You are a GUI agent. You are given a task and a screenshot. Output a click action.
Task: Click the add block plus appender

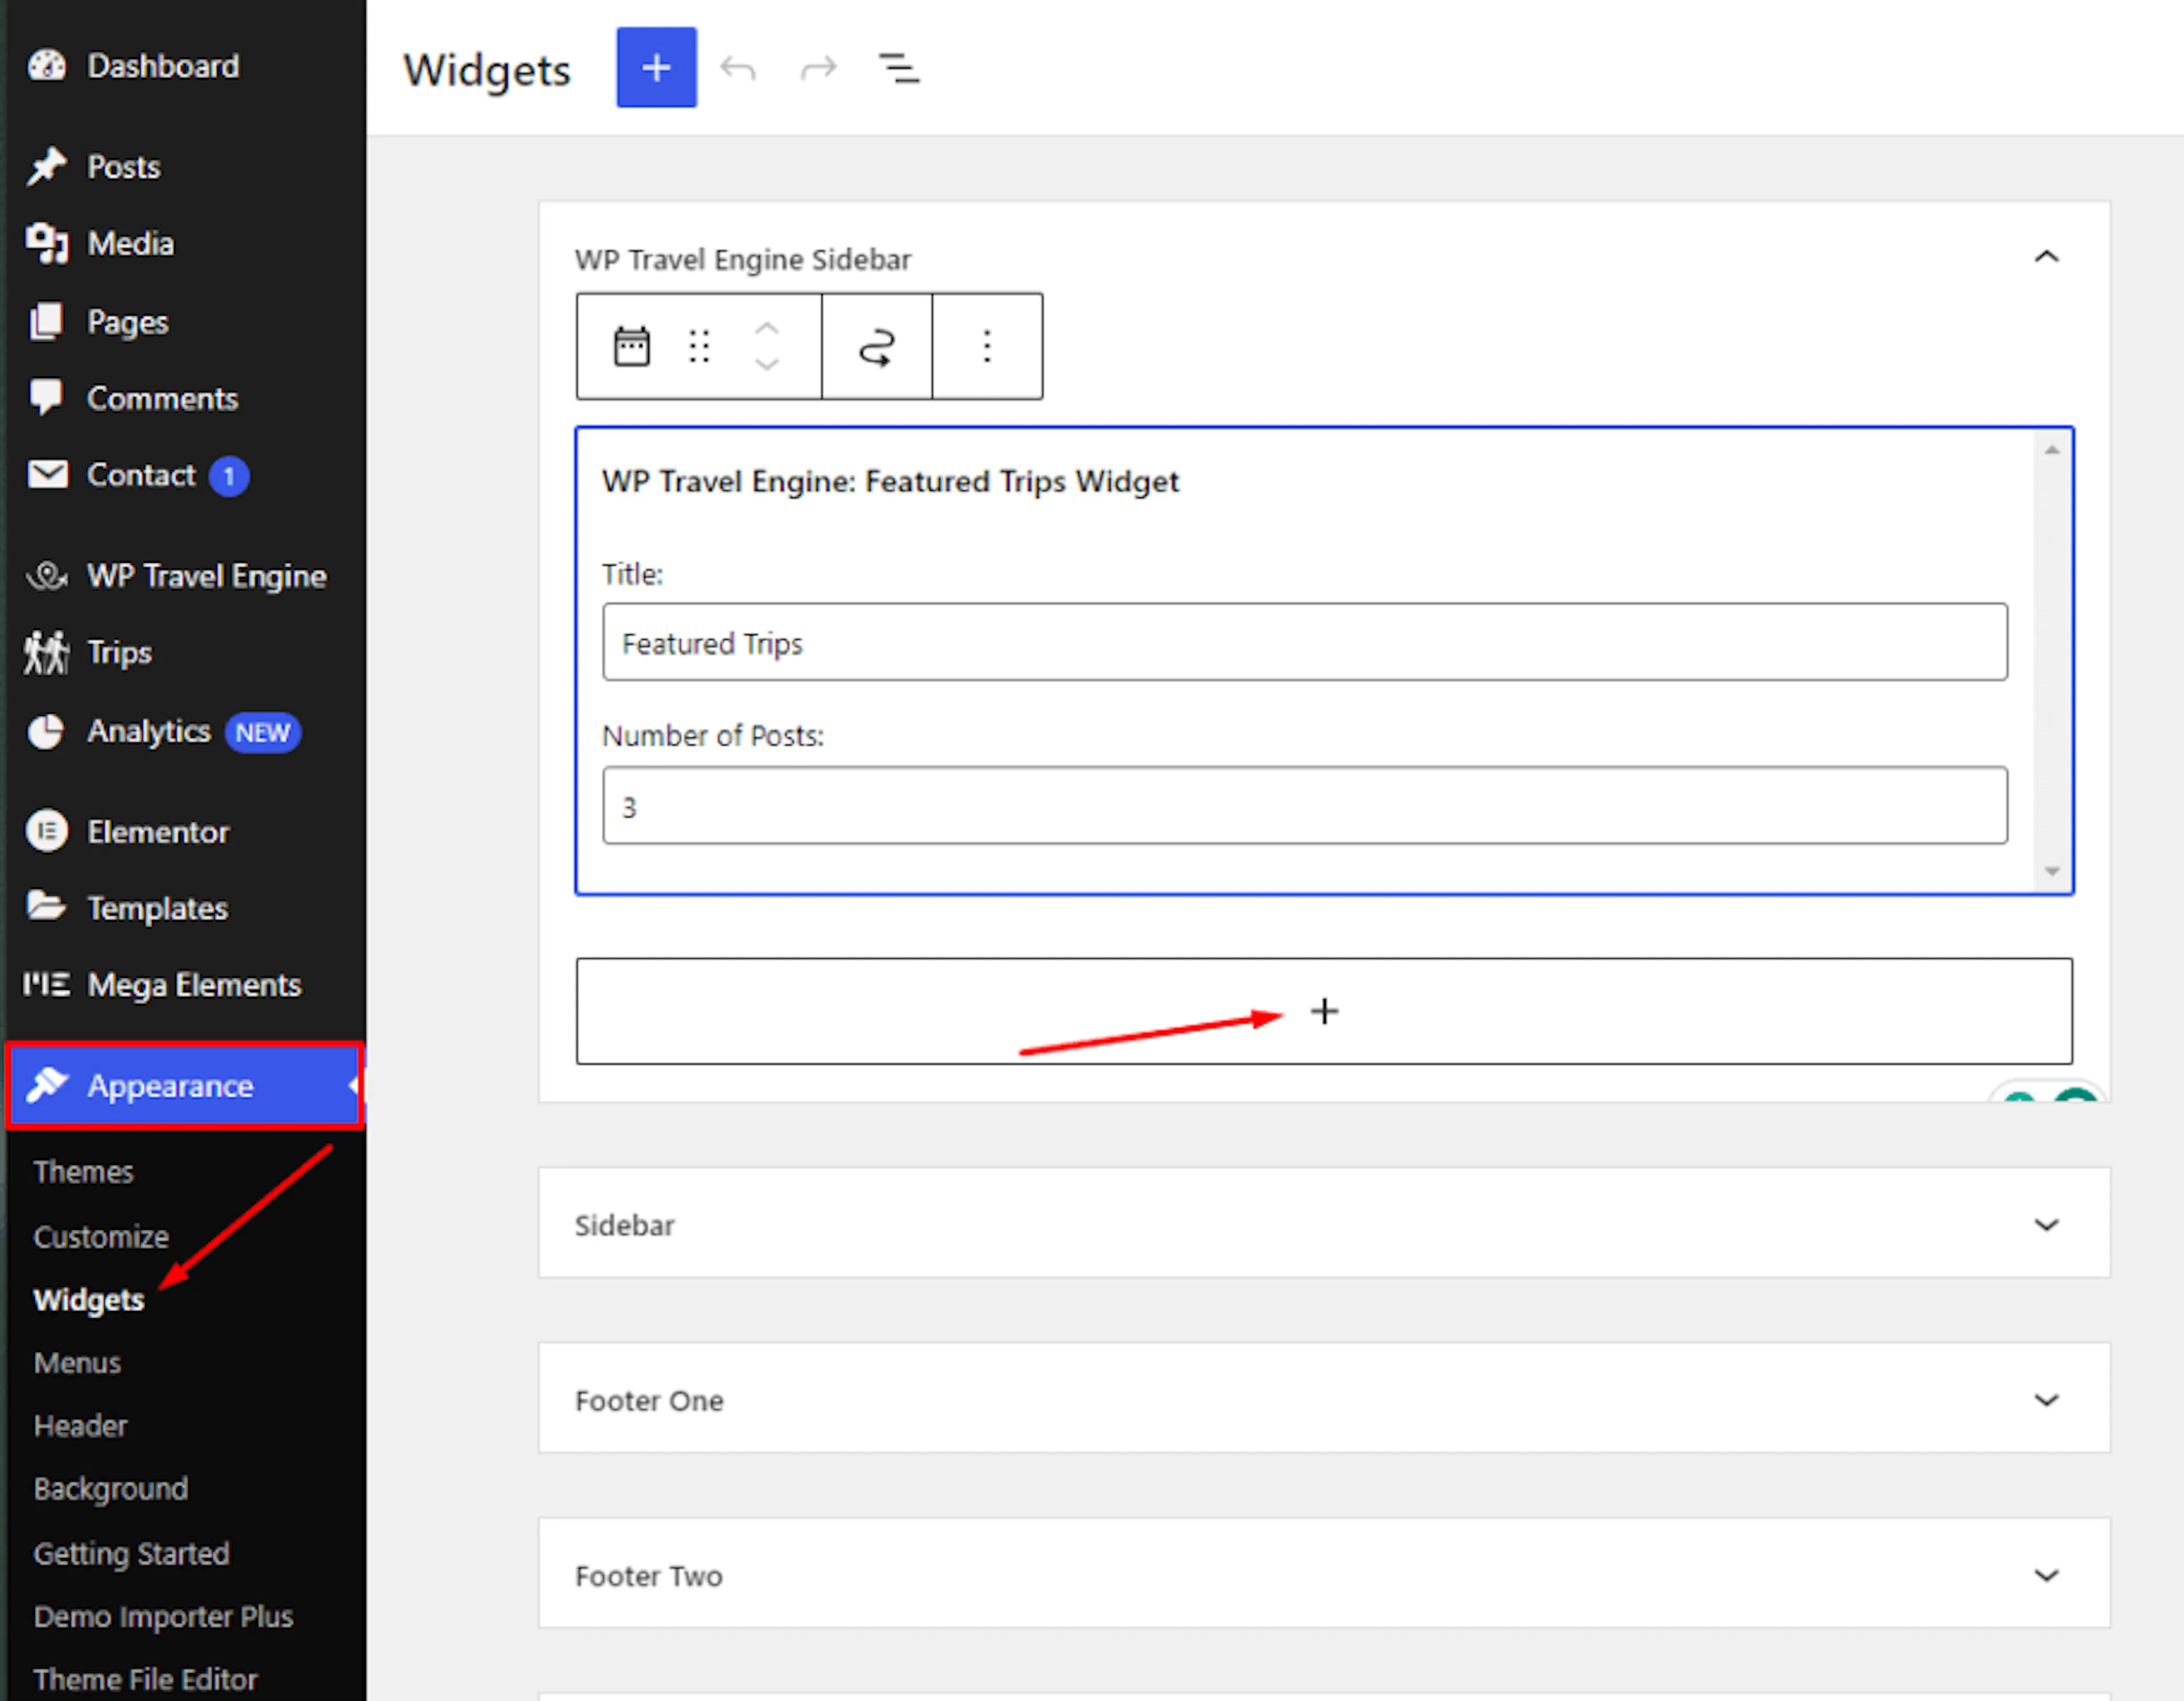[1324, 1011]
